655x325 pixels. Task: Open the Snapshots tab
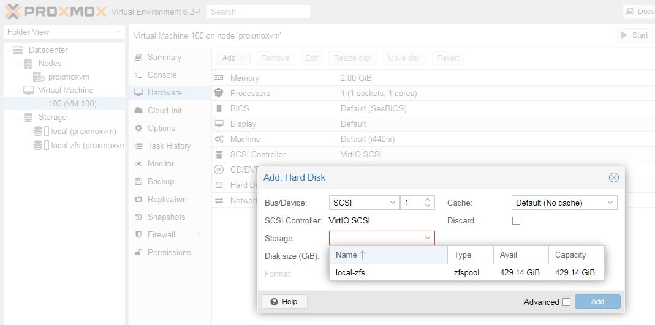170,217
